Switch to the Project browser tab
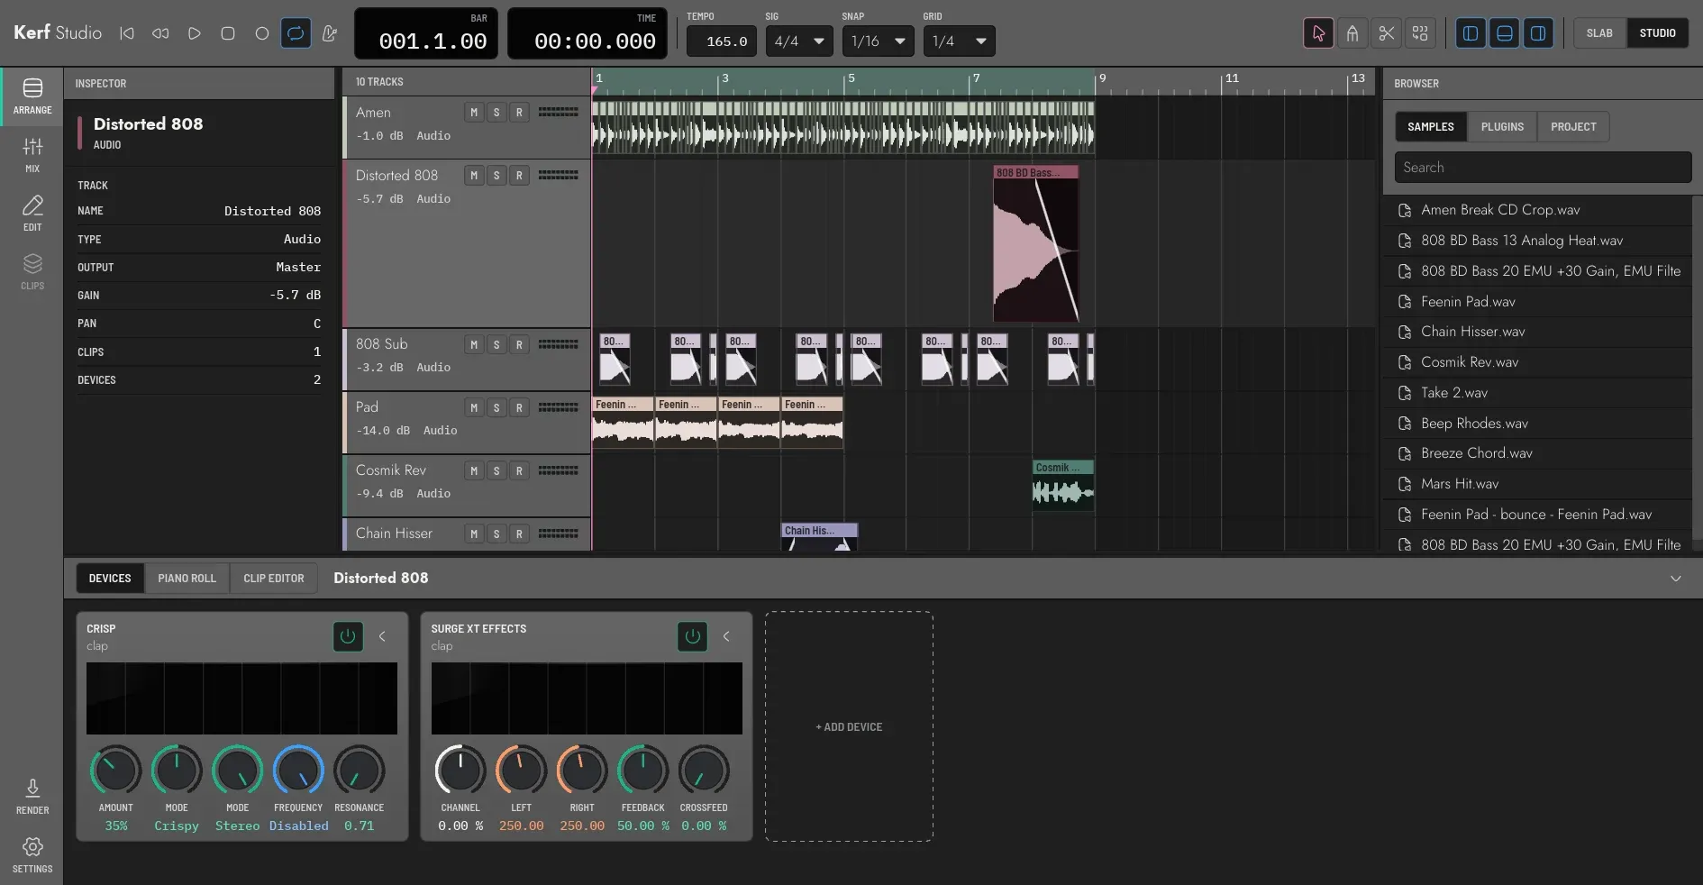 pos(1573,127)
